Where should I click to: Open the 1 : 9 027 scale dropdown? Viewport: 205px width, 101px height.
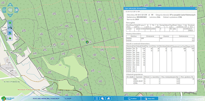coord(68,98)
